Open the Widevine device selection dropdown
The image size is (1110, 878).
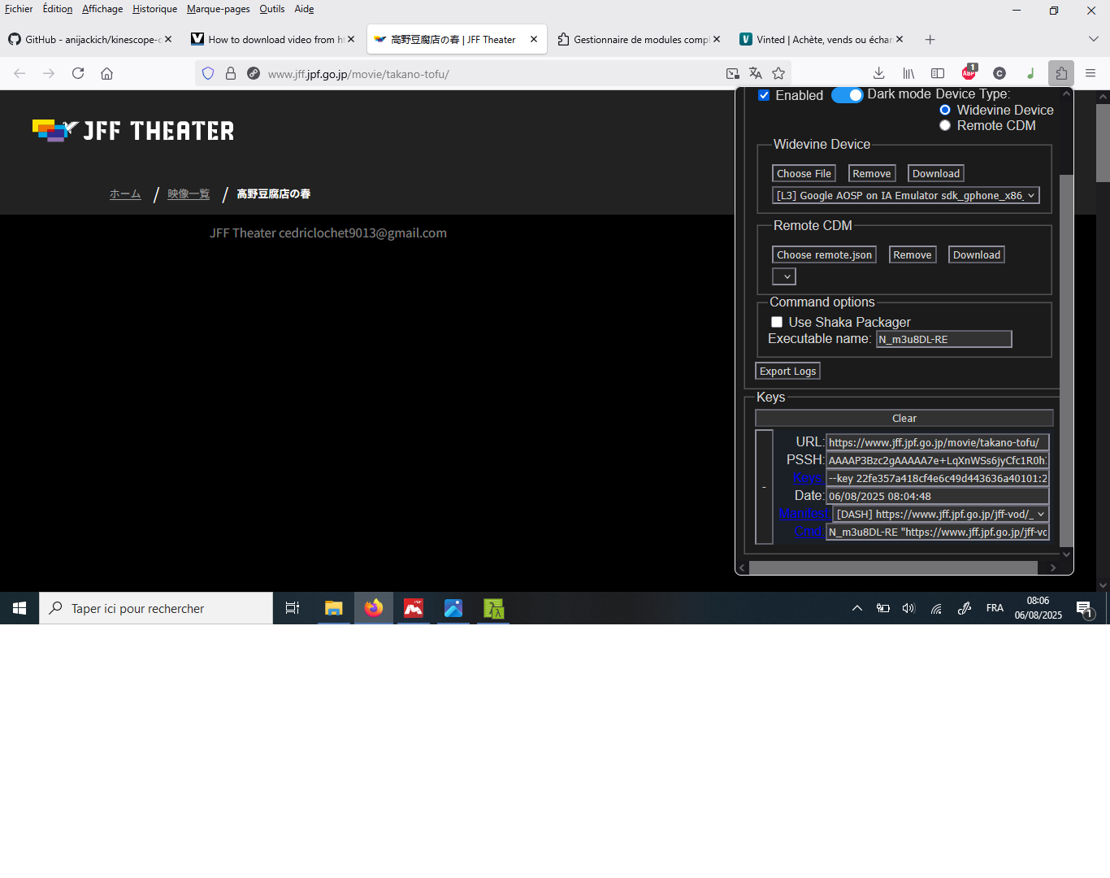pyautogui.click(x=905, y=195)
